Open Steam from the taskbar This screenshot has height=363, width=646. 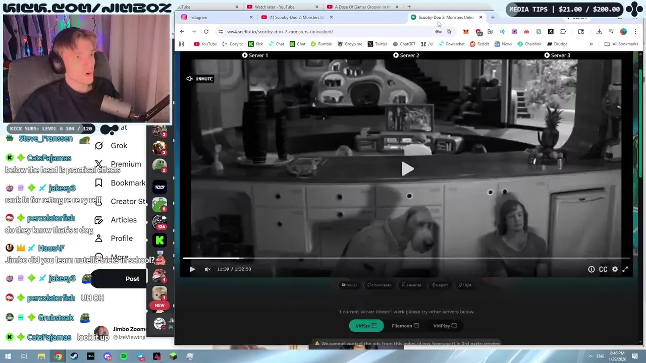[x=75, y=356]
